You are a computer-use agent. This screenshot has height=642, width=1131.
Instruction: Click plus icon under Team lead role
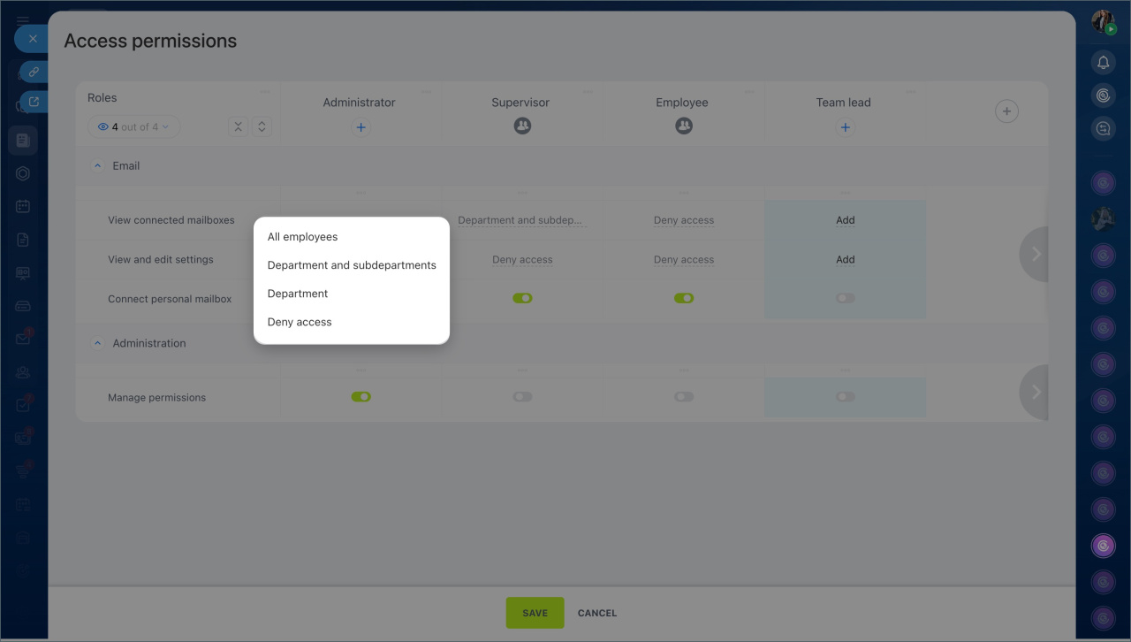click(x=845, y=127)
